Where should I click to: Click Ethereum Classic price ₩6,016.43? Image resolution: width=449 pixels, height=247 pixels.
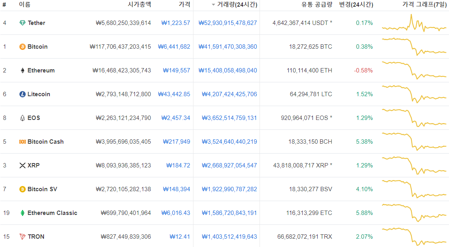[176, 213]
